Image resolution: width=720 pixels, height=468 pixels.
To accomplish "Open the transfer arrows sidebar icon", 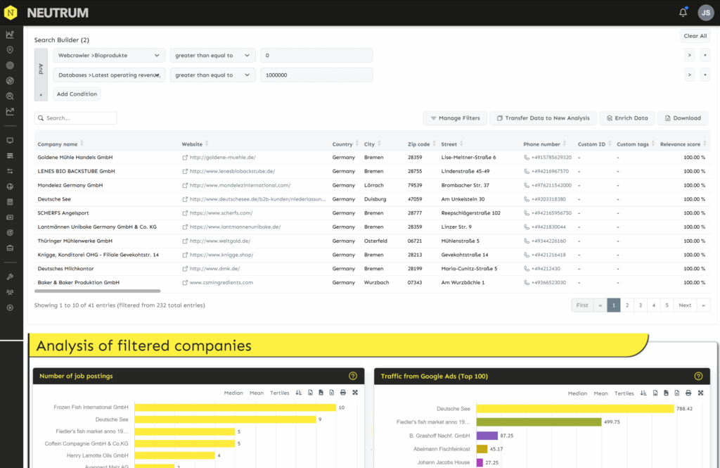I will pos(10,171).
